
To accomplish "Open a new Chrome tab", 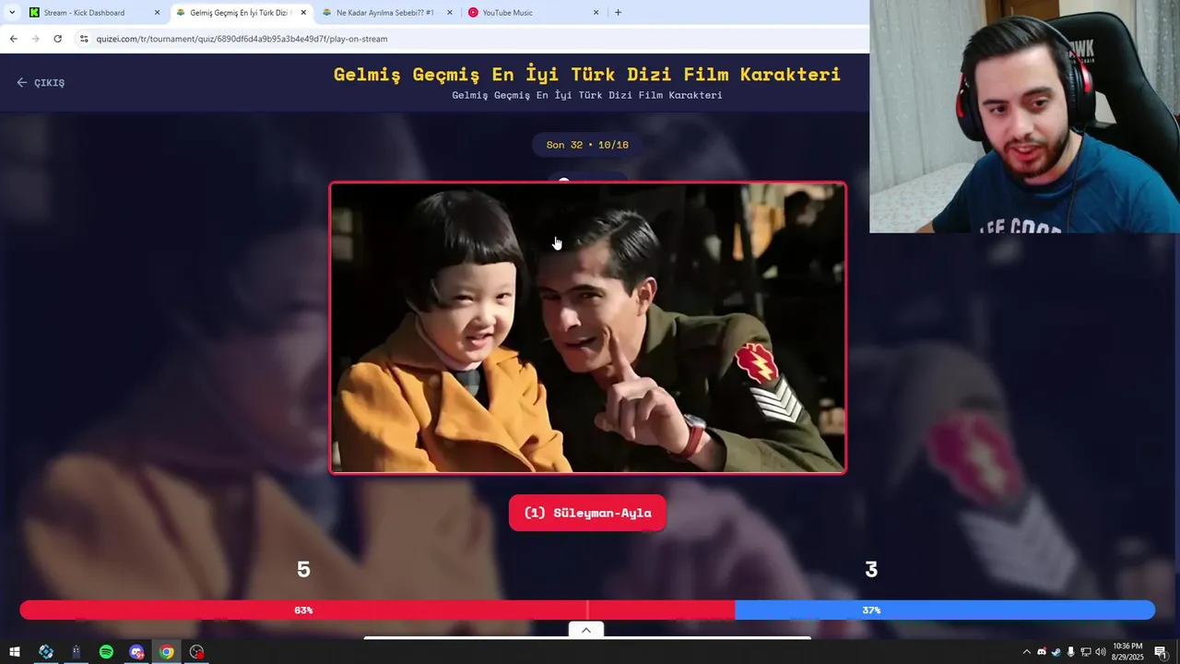I will (x=618, y=13).
